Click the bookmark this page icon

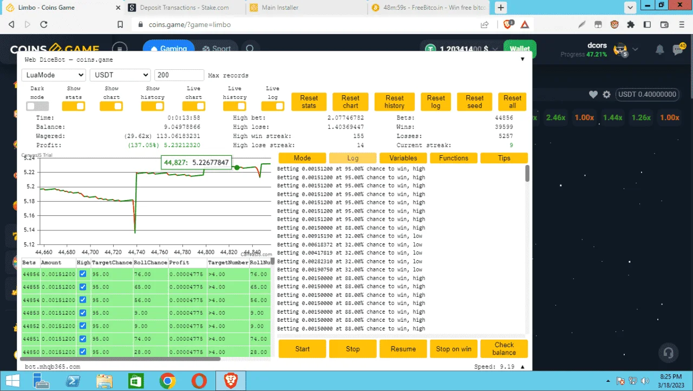(x=121, y=24)
